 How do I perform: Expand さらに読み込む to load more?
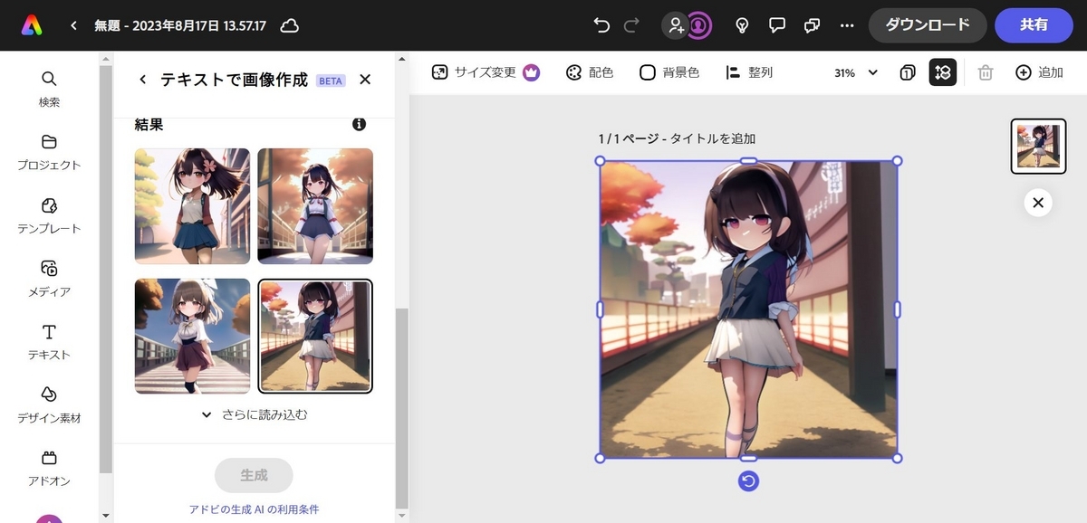click(x=254, y=414)
